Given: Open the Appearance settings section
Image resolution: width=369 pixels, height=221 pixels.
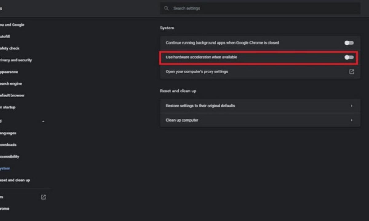Looking at the screenshot, I should click(x=9, y=72).
